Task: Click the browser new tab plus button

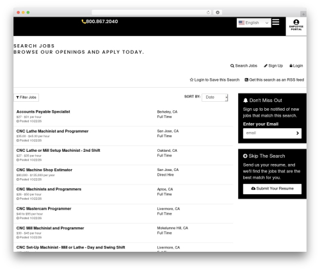Action: [303, 14]
